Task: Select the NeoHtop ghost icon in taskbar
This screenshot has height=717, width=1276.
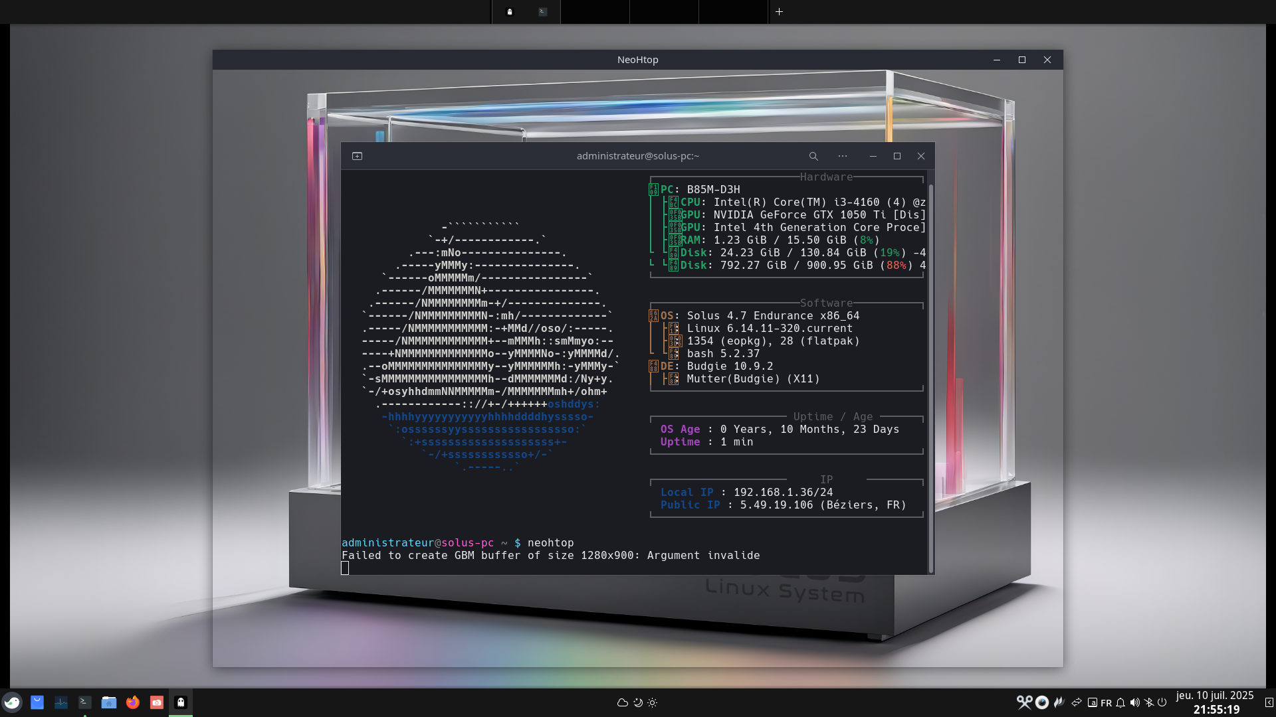Action: click(181, 702)
